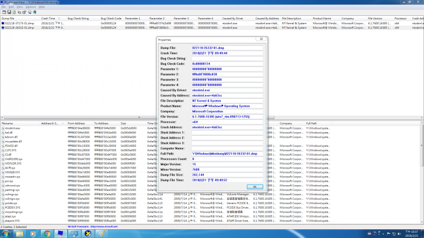
Task: Click the green Refresh toolbar icon
Action: (x=14, y=12)
